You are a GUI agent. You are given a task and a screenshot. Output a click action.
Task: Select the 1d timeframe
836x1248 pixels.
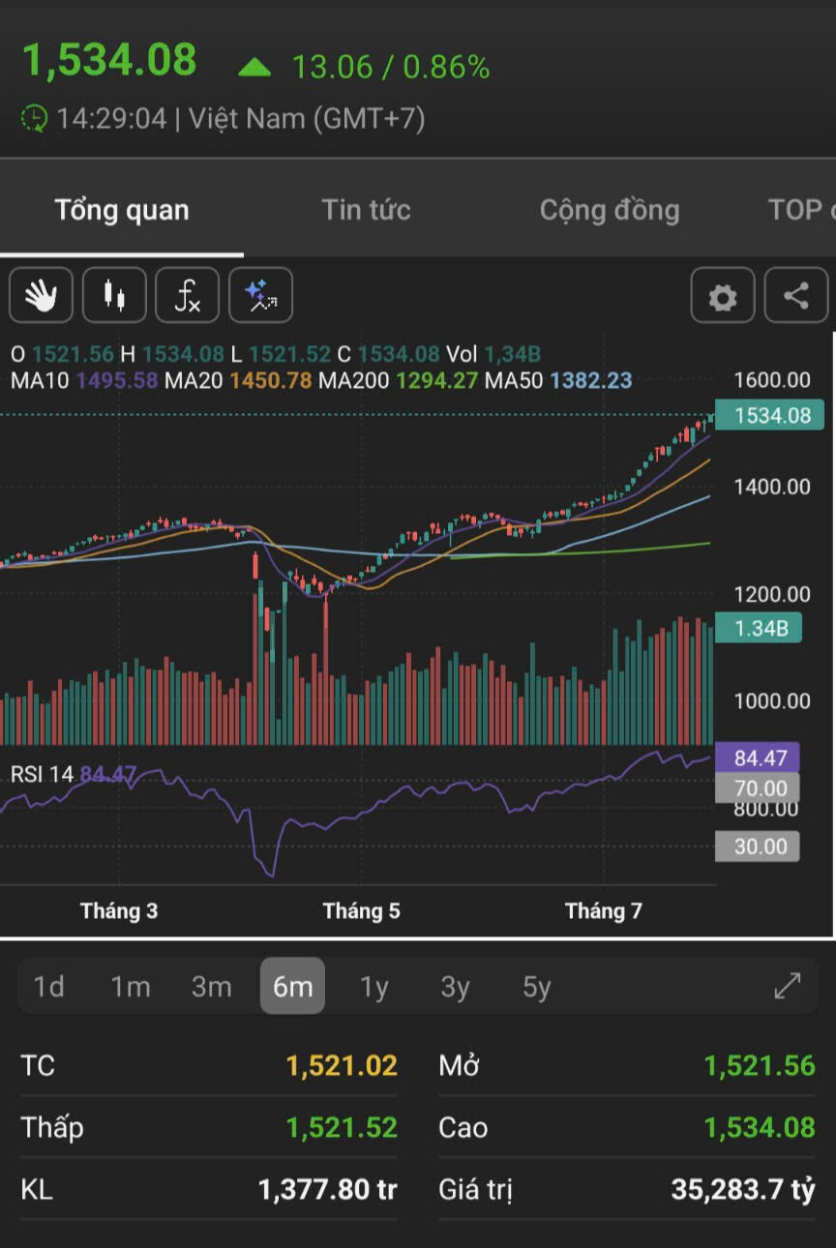(x=49, y=987)
